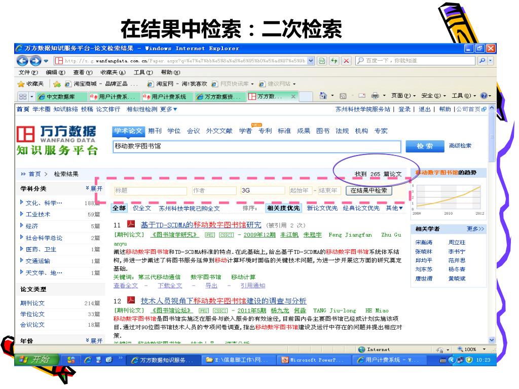Click the red Stop loading icon
Screen dimensions: 519x389
coord(346,61)
